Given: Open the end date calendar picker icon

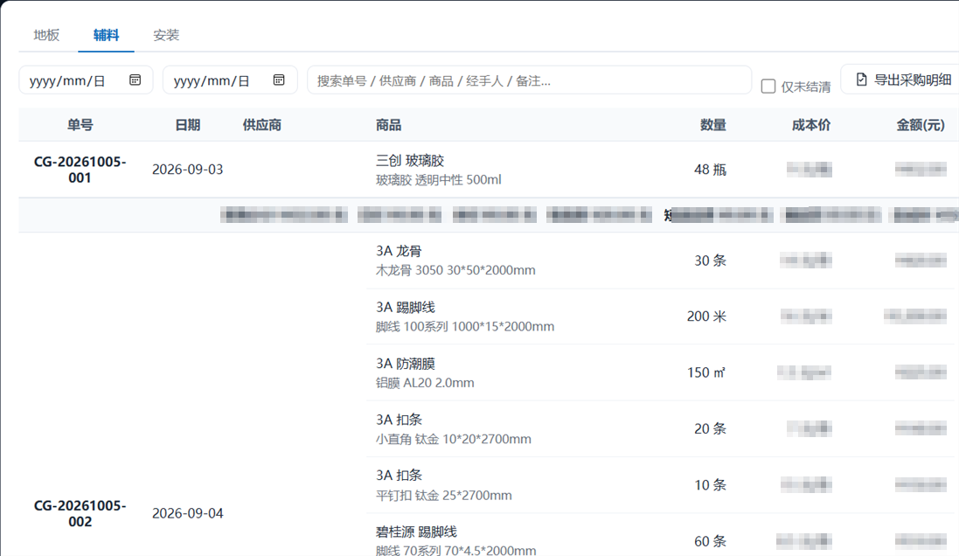Looking at the screenshot, I should tap(279, 80).
